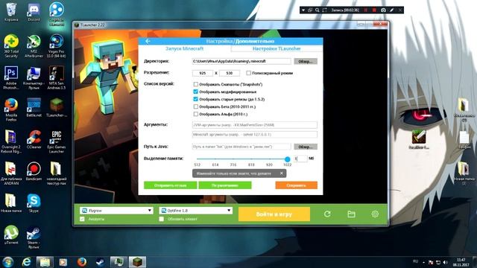Take a screenshot with recorder camera icon
Image resolution: width=477 pixels, height=268 pixels.
point(383,10)
